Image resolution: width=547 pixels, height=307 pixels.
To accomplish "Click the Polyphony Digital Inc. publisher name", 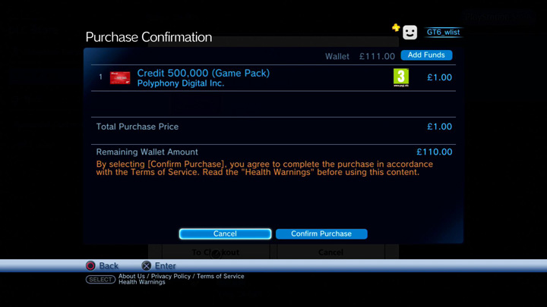I will pos(180,83).
